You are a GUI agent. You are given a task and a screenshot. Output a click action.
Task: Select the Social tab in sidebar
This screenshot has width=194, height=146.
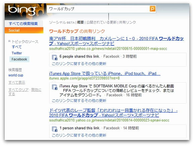point(24,30)
